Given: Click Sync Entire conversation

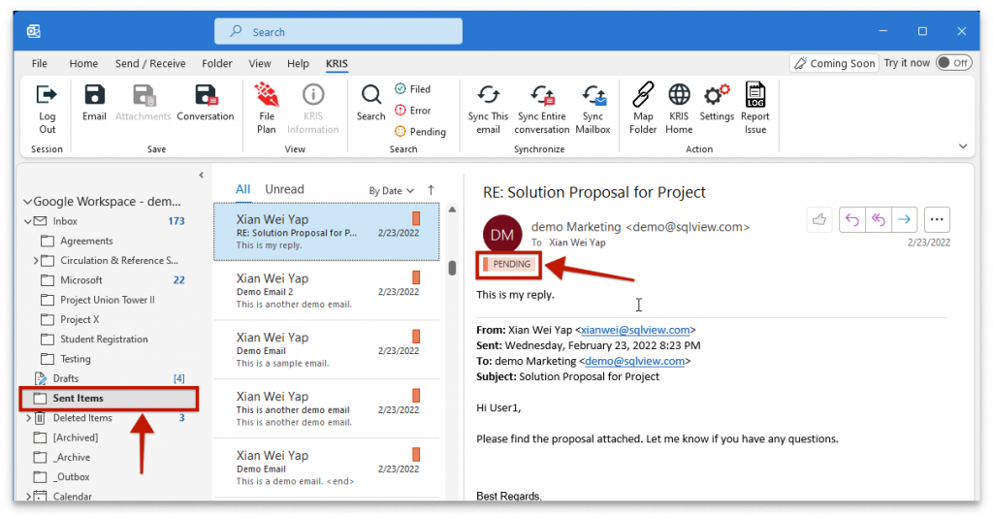Looking at the screenshot, I should [x=541, y=109].
